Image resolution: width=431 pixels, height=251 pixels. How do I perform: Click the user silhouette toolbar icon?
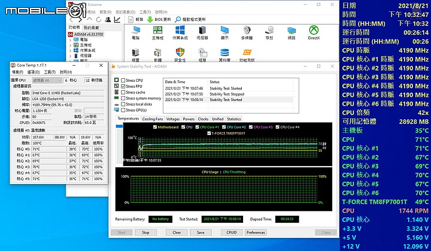pyautogui.click(x=108, y=20)
